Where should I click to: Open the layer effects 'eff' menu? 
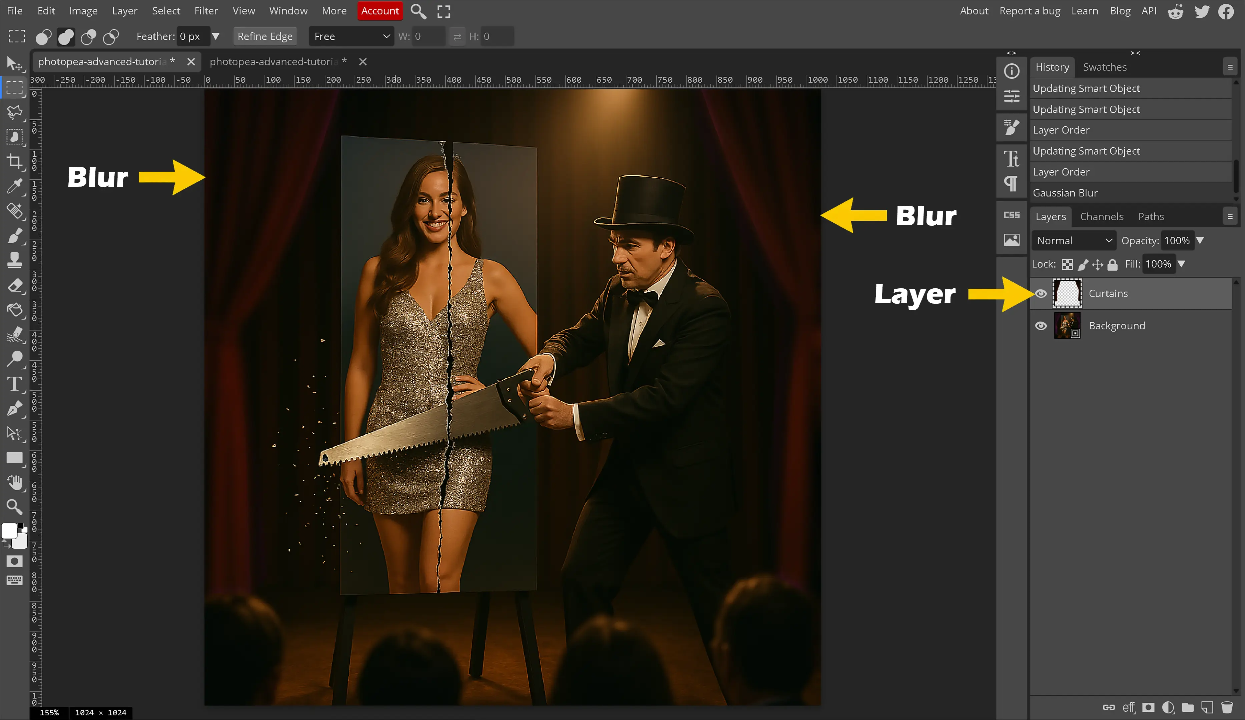pyautogui.click(x=1128, y=707)
